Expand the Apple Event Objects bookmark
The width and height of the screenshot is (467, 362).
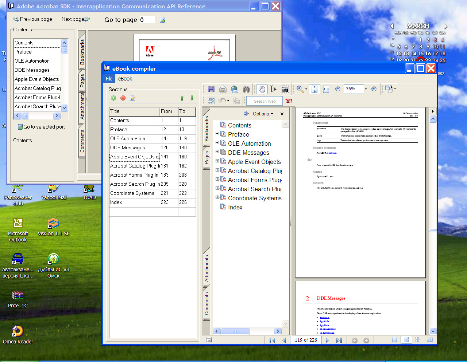coord(217,161)
